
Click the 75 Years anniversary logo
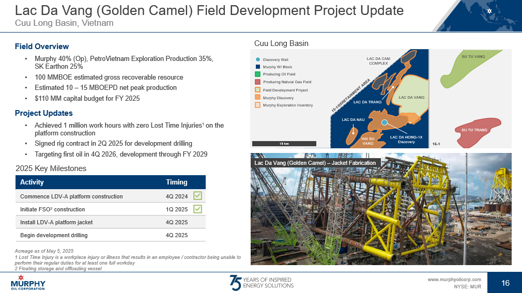click(261, 282)
